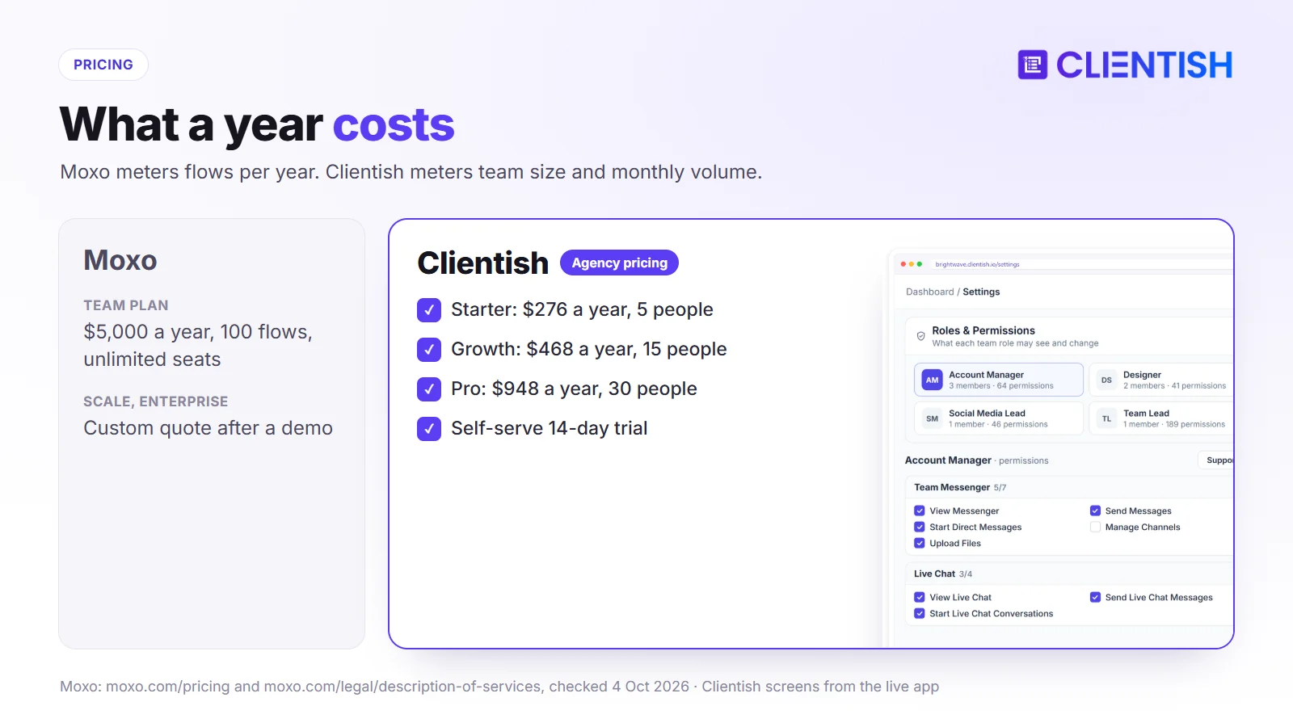Click the browser address bar URL
Screen dimensions: 1293x727
point(977,264)
